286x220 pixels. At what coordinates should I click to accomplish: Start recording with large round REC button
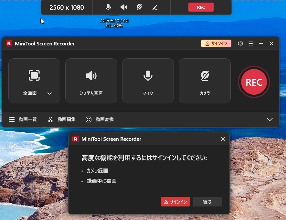point(254,82)
